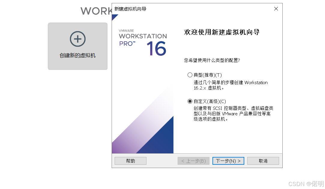325x189 pixels.
Task: Cancel the wizard with 取消 button
Action: tap(263, 161)
